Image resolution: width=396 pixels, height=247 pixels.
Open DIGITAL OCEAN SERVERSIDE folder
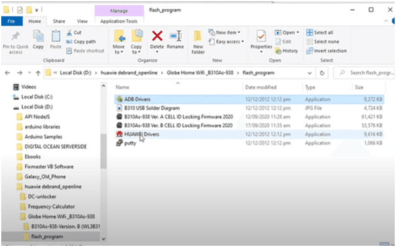[x=52, y=147]
